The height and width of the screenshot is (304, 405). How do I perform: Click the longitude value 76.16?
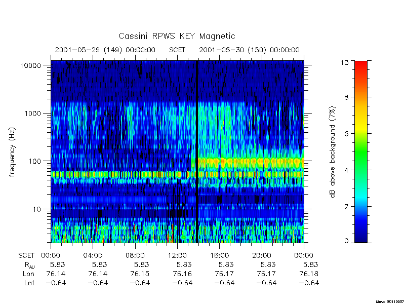(182, 274)
